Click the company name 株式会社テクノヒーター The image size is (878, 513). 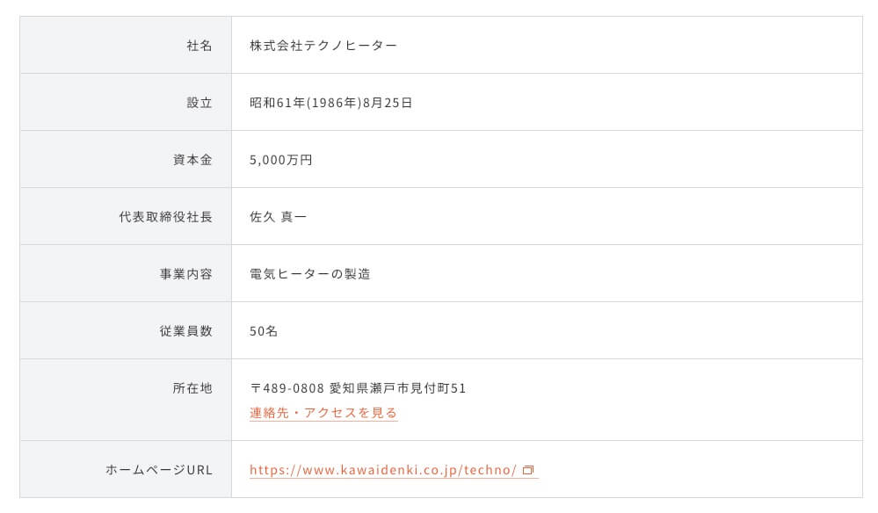(x=323, y=46)
